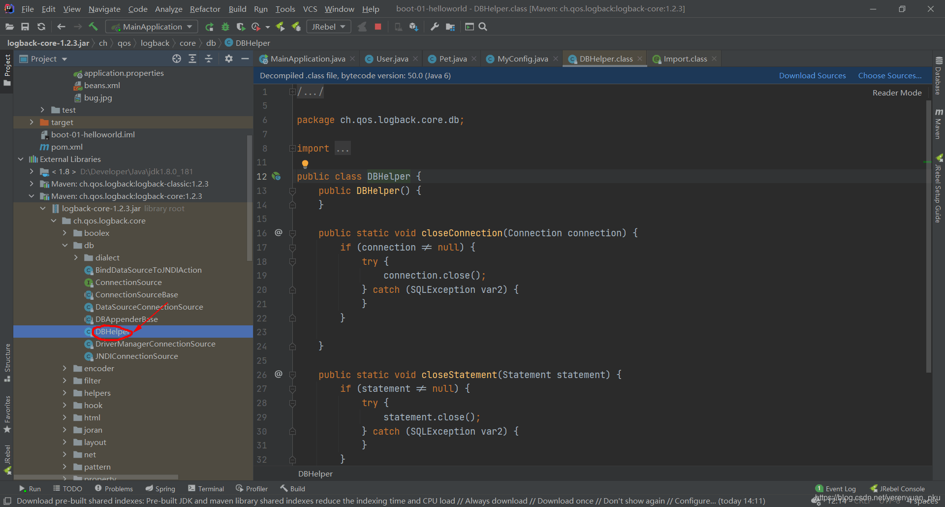Open Event Log panel
Viewport: 945px width, 507px height.
pyautogui.click(x=836, y=488)
